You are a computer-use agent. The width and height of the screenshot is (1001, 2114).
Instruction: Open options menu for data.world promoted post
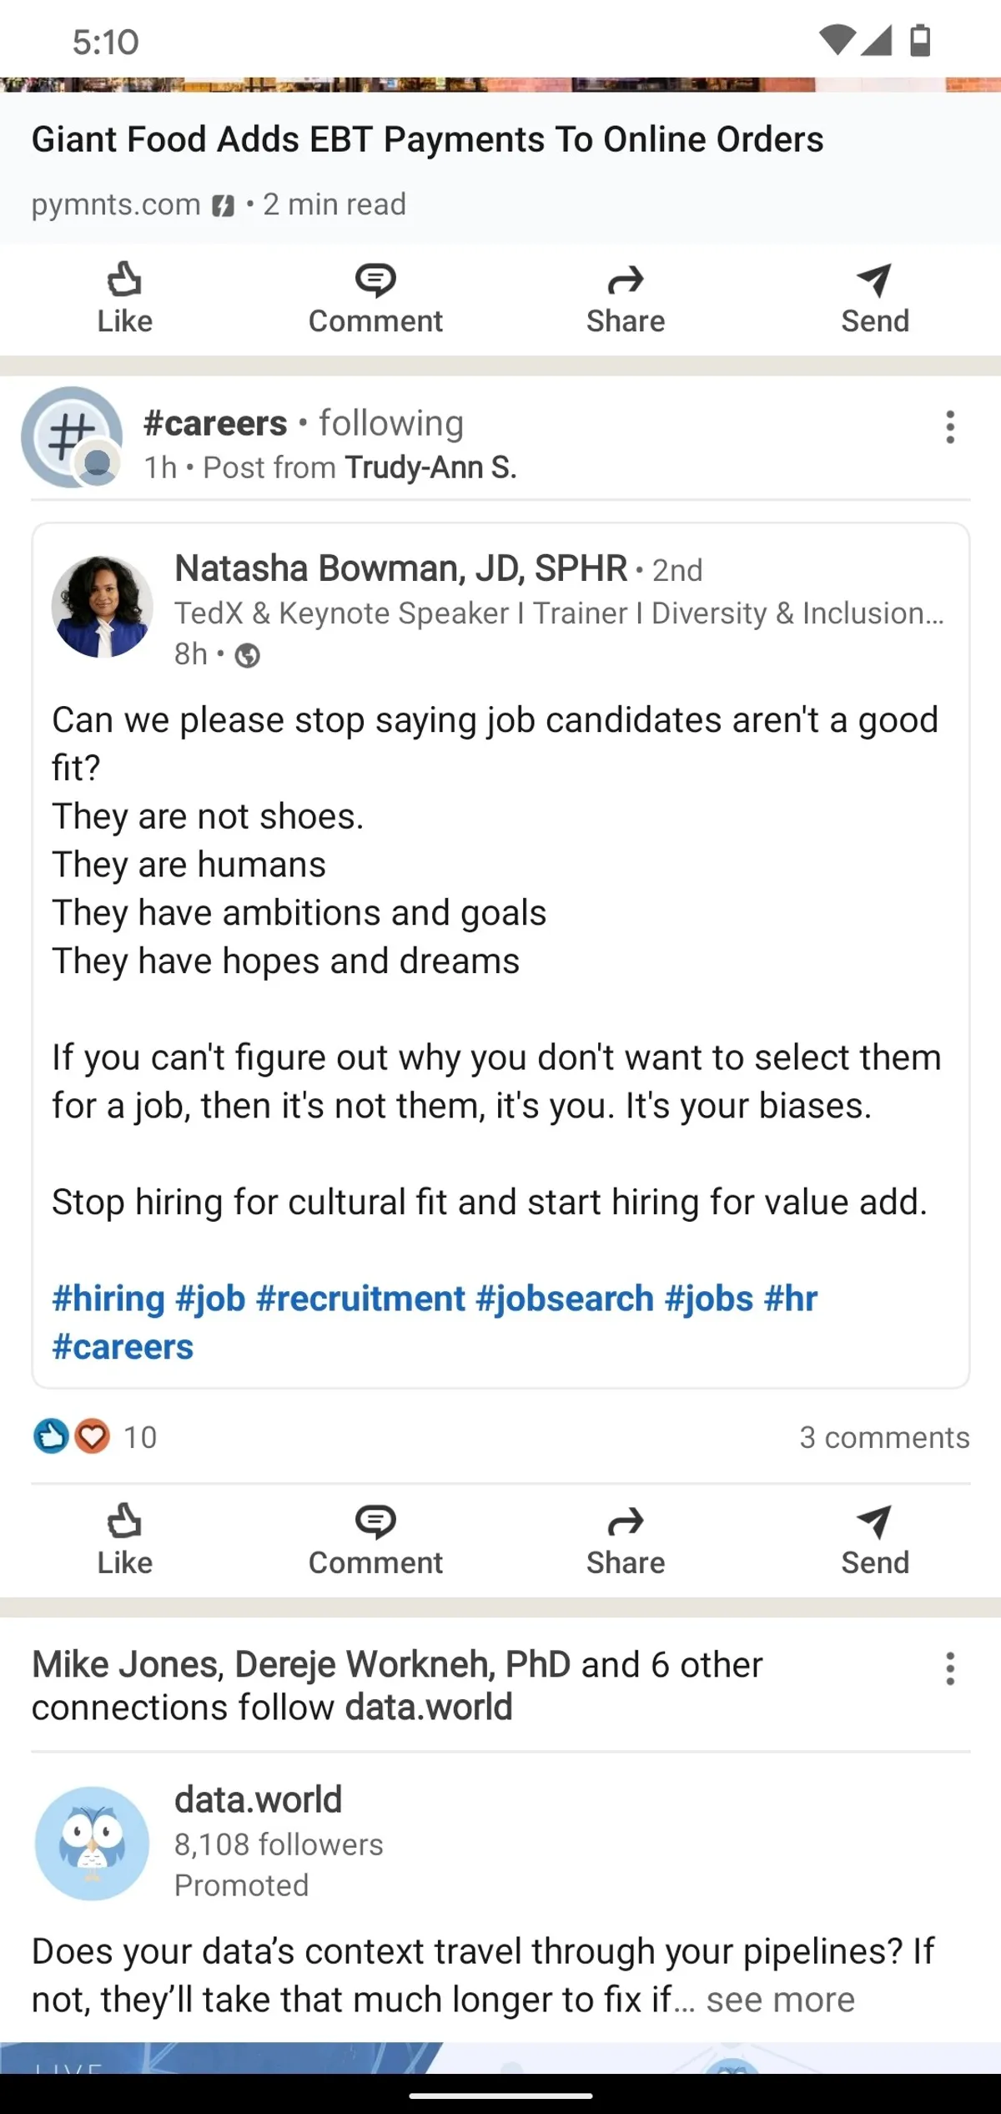click(x=949, y=1669)
